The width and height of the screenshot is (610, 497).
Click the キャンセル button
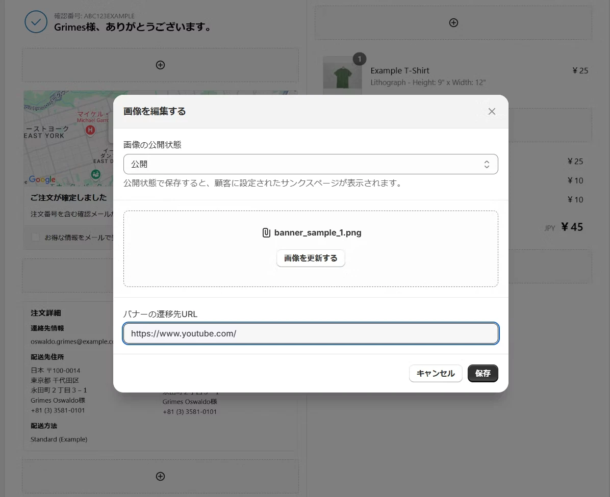(436, 373)
